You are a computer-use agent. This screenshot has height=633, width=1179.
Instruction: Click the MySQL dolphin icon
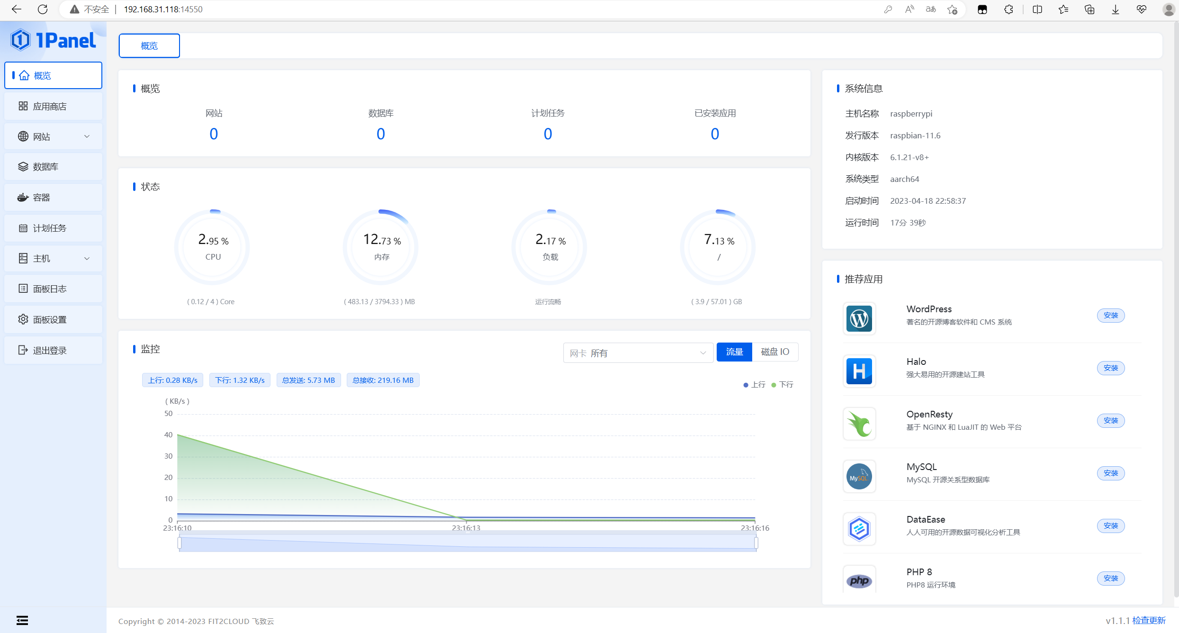tap(859, 476)
